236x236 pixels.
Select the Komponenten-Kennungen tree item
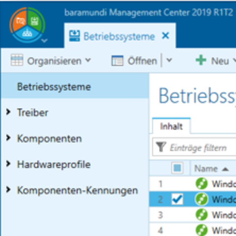pyautogui.click(x=78, y=190)
